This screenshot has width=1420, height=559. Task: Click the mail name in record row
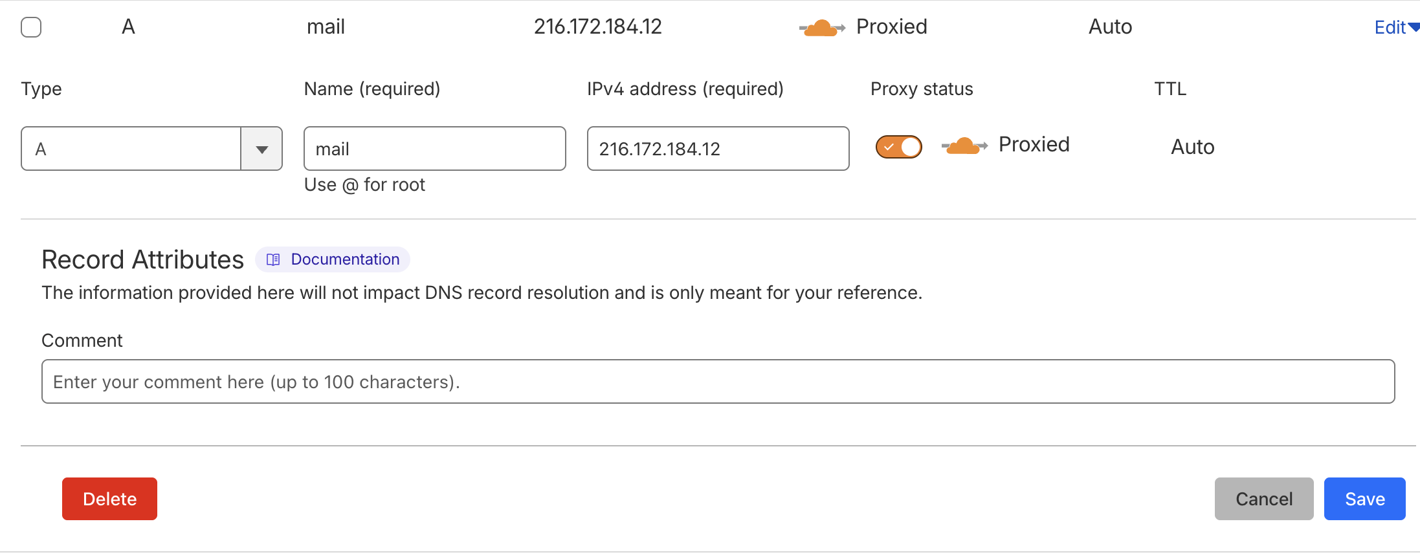(326, 27)
